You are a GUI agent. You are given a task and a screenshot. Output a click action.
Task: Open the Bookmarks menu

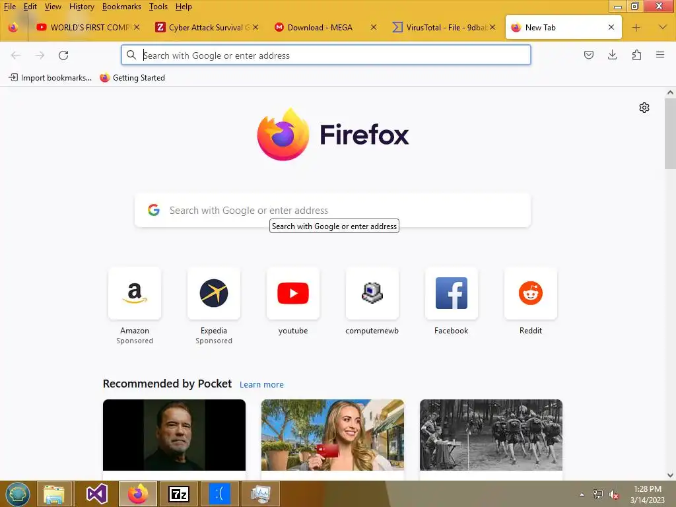click(x=121, y=7)
